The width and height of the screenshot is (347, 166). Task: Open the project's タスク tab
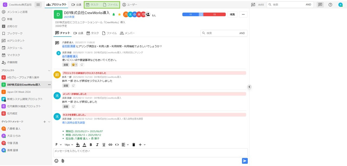pyautogui.click(x=93, y=33)
